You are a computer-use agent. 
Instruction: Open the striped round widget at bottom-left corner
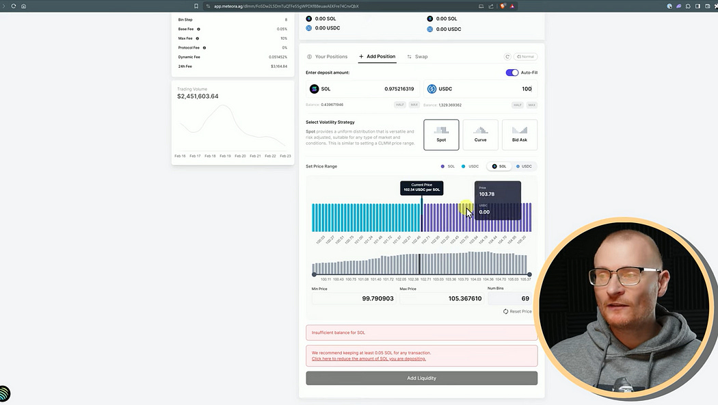coord(4,393)
